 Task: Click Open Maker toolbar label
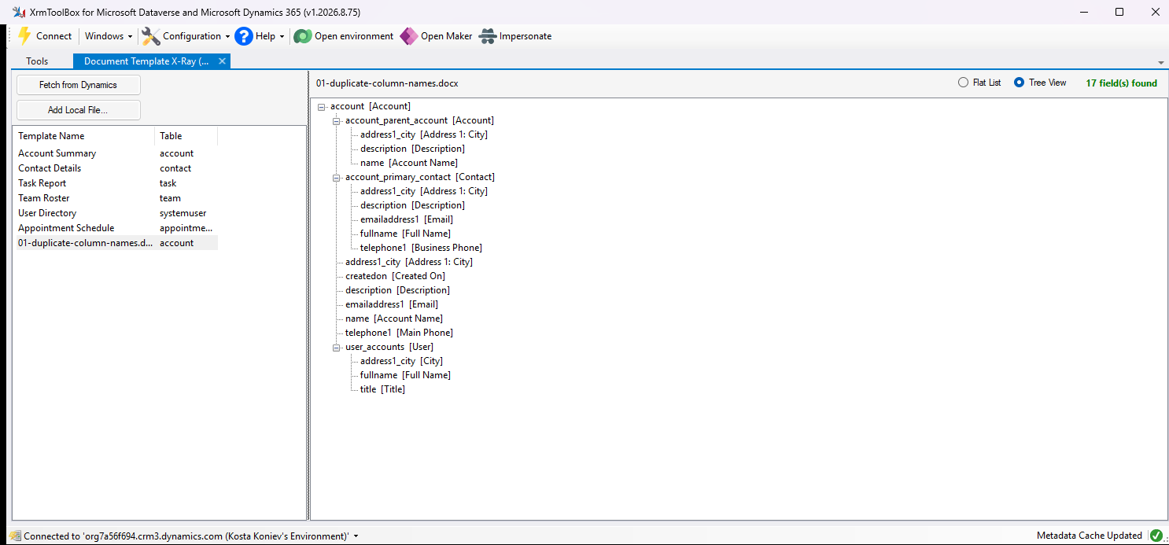pos(447,36)
